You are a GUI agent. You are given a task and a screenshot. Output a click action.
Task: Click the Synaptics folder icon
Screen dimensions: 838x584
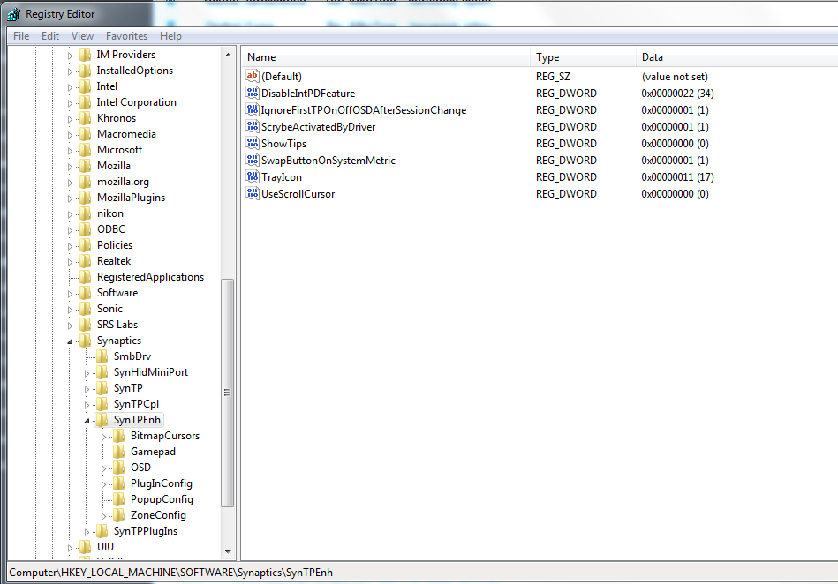pos(86,341)
